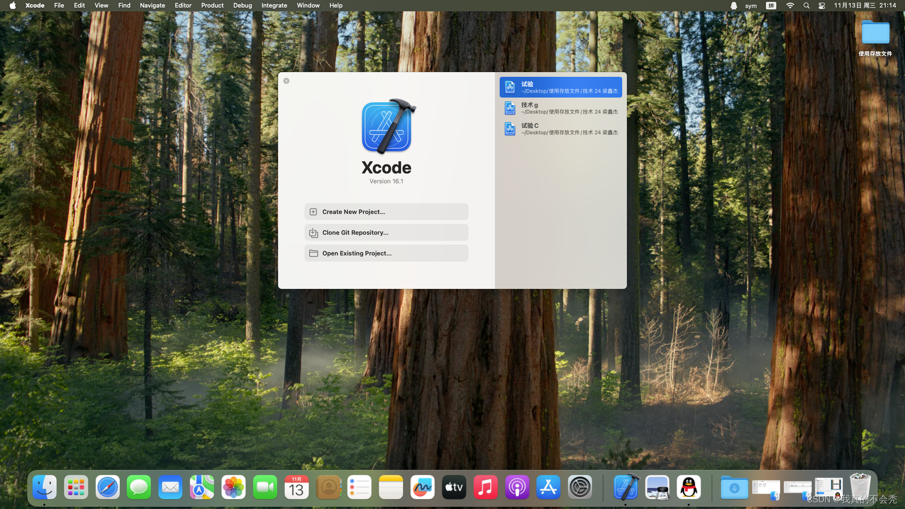
Task: Click Clone Git Repository button
Action: coord(386,232)
